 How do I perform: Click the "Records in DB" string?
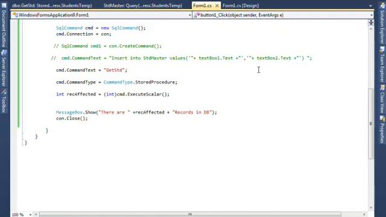tap(192, 112)
